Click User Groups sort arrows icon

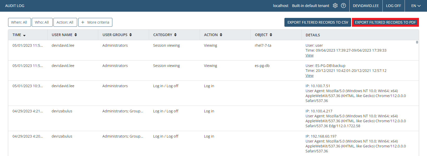(131, 35)
